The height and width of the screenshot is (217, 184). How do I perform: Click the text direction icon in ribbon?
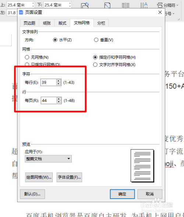tap(144, 5)
